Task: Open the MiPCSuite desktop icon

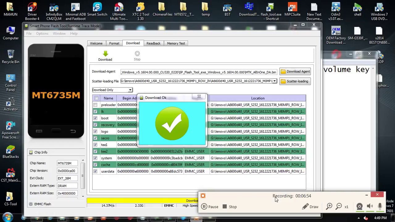Action: pyautogui.click(x=292, y=9)
